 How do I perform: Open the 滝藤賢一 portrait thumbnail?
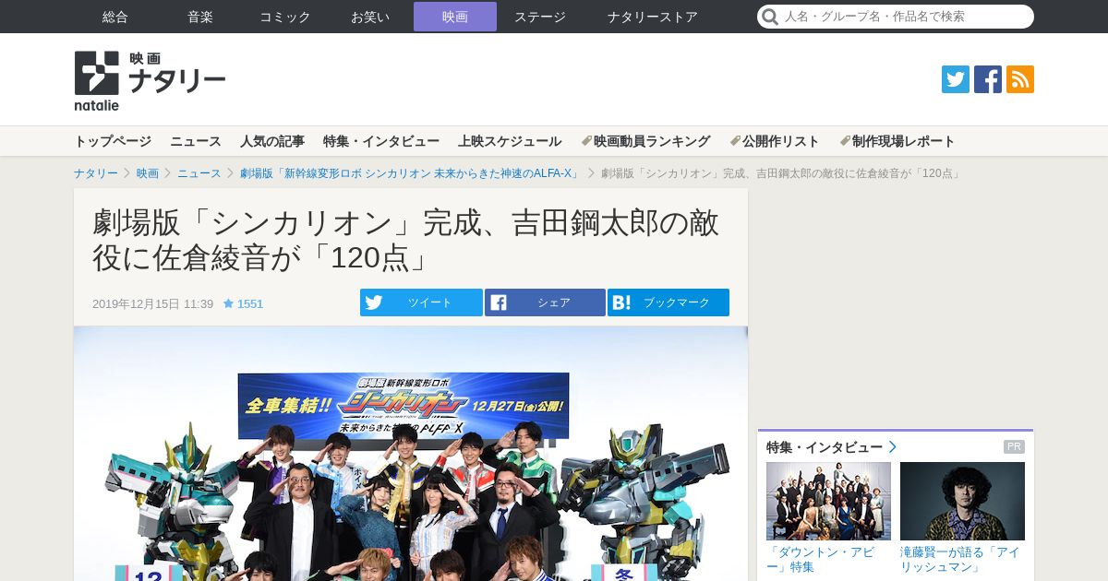(x=962, y=501)
